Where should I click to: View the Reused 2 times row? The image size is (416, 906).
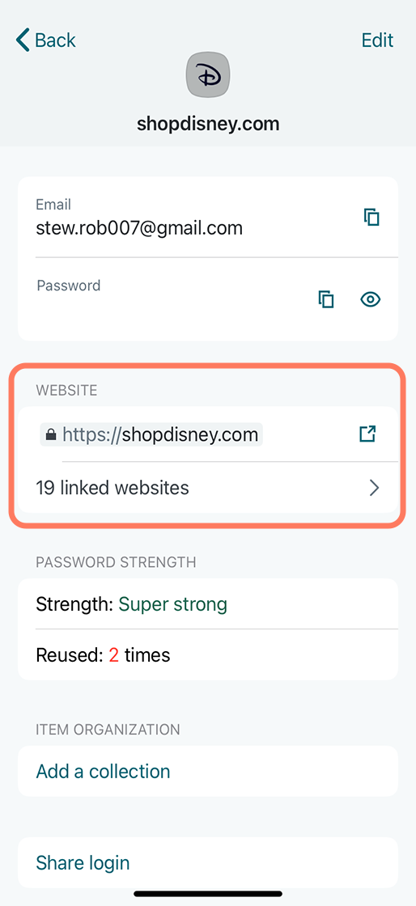(x=208, y=654)
